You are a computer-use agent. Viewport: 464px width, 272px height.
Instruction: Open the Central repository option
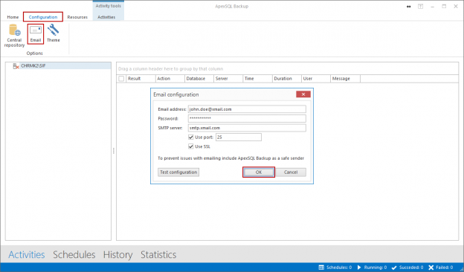tap(14, 36)
